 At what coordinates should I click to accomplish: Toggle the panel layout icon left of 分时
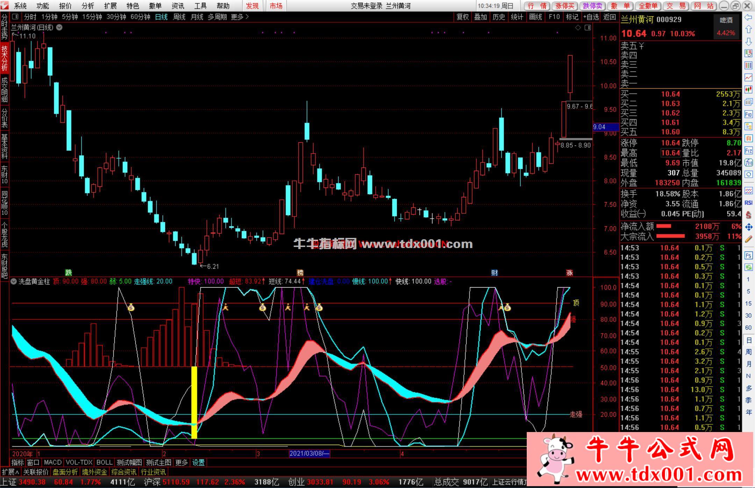(15, 16)
